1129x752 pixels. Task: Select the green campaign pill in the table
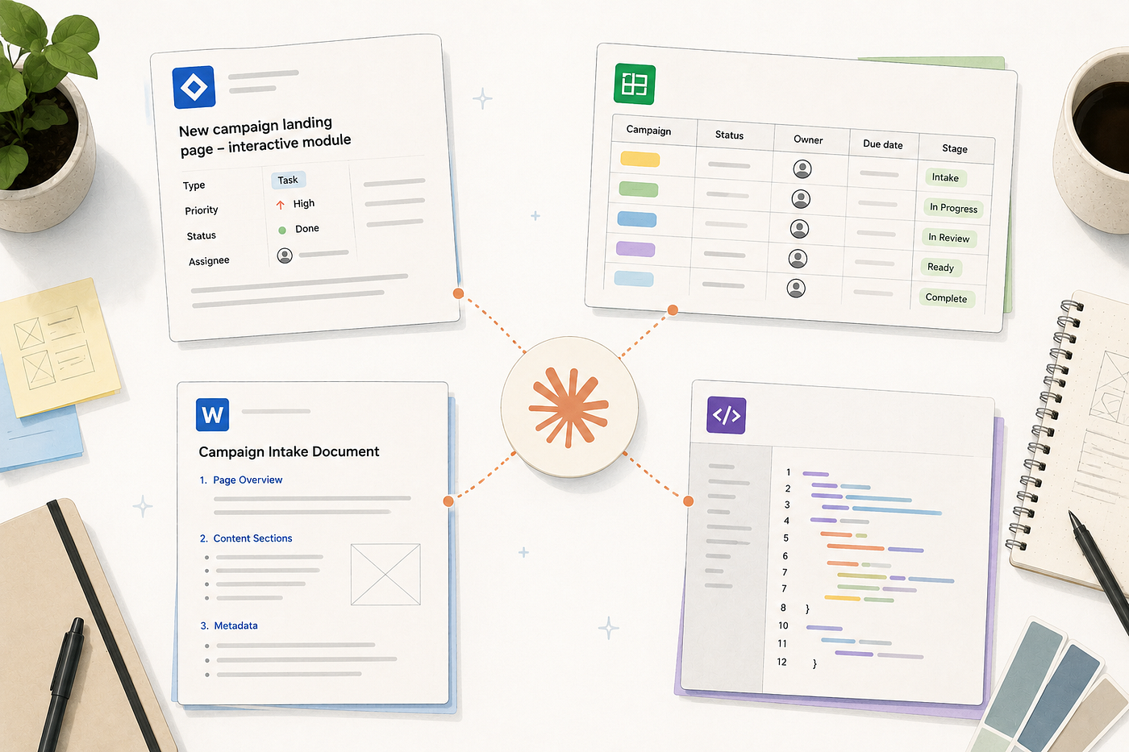pyautogui.click(x=639, y=189)
